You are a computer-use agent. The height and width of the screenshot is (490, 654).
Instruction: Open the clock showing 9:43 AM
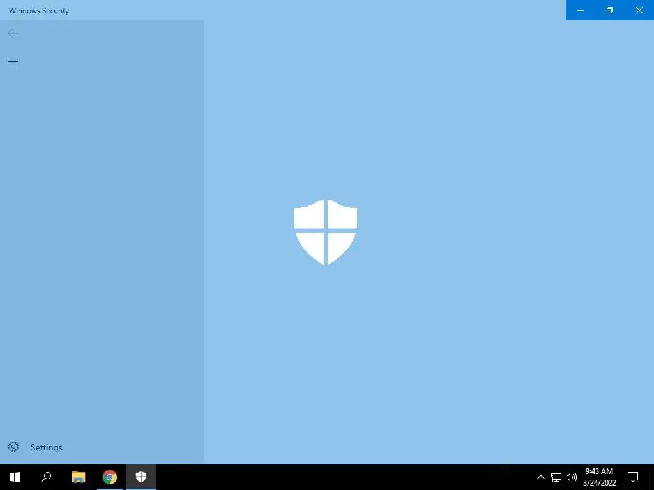pos(599,477)
